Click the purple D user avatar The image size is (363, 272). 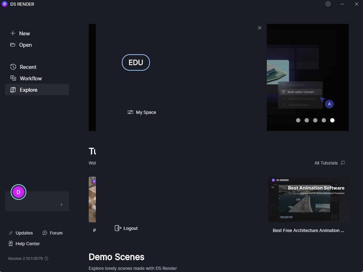coord(19,192)
